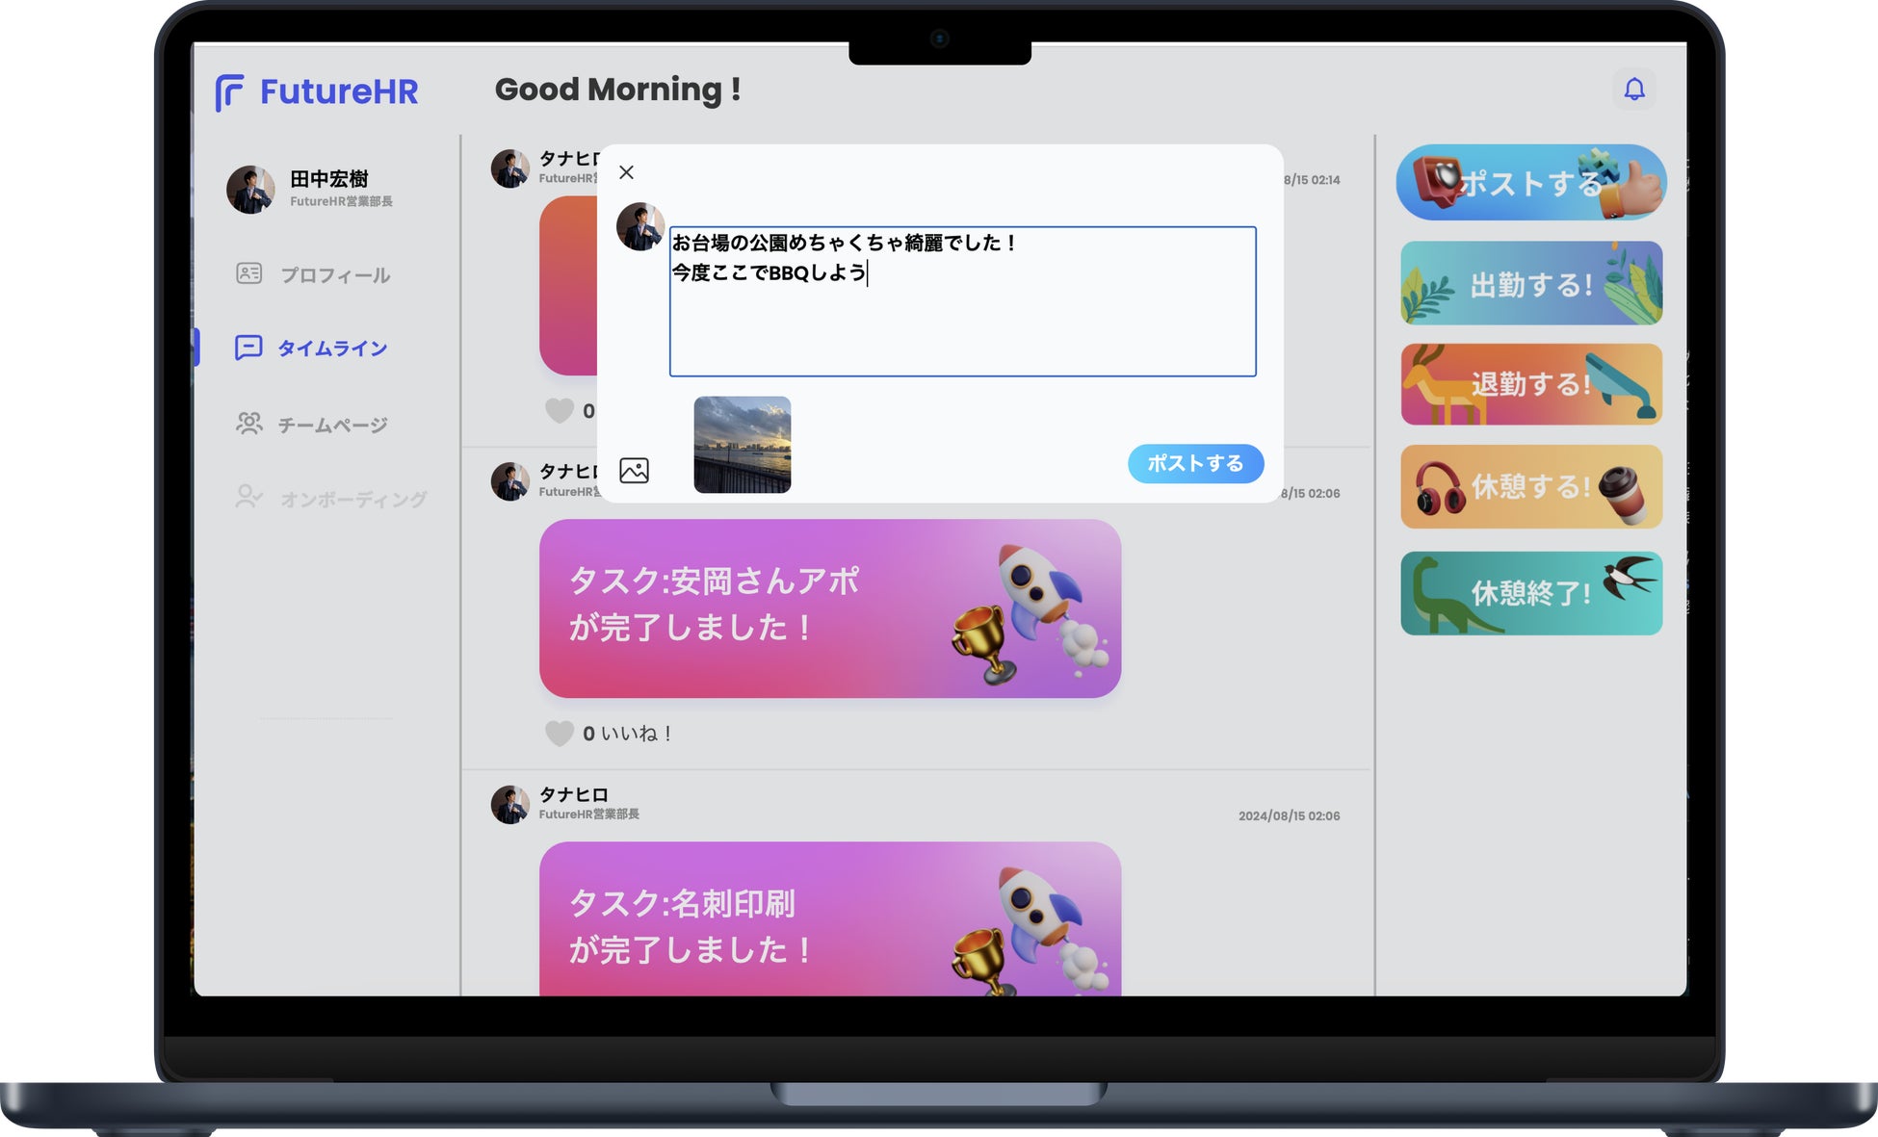This screenshot has height=1137, width=1878.
Task: Open the タスク:名刺印刷 completion card
Action: tap(829, 919)
